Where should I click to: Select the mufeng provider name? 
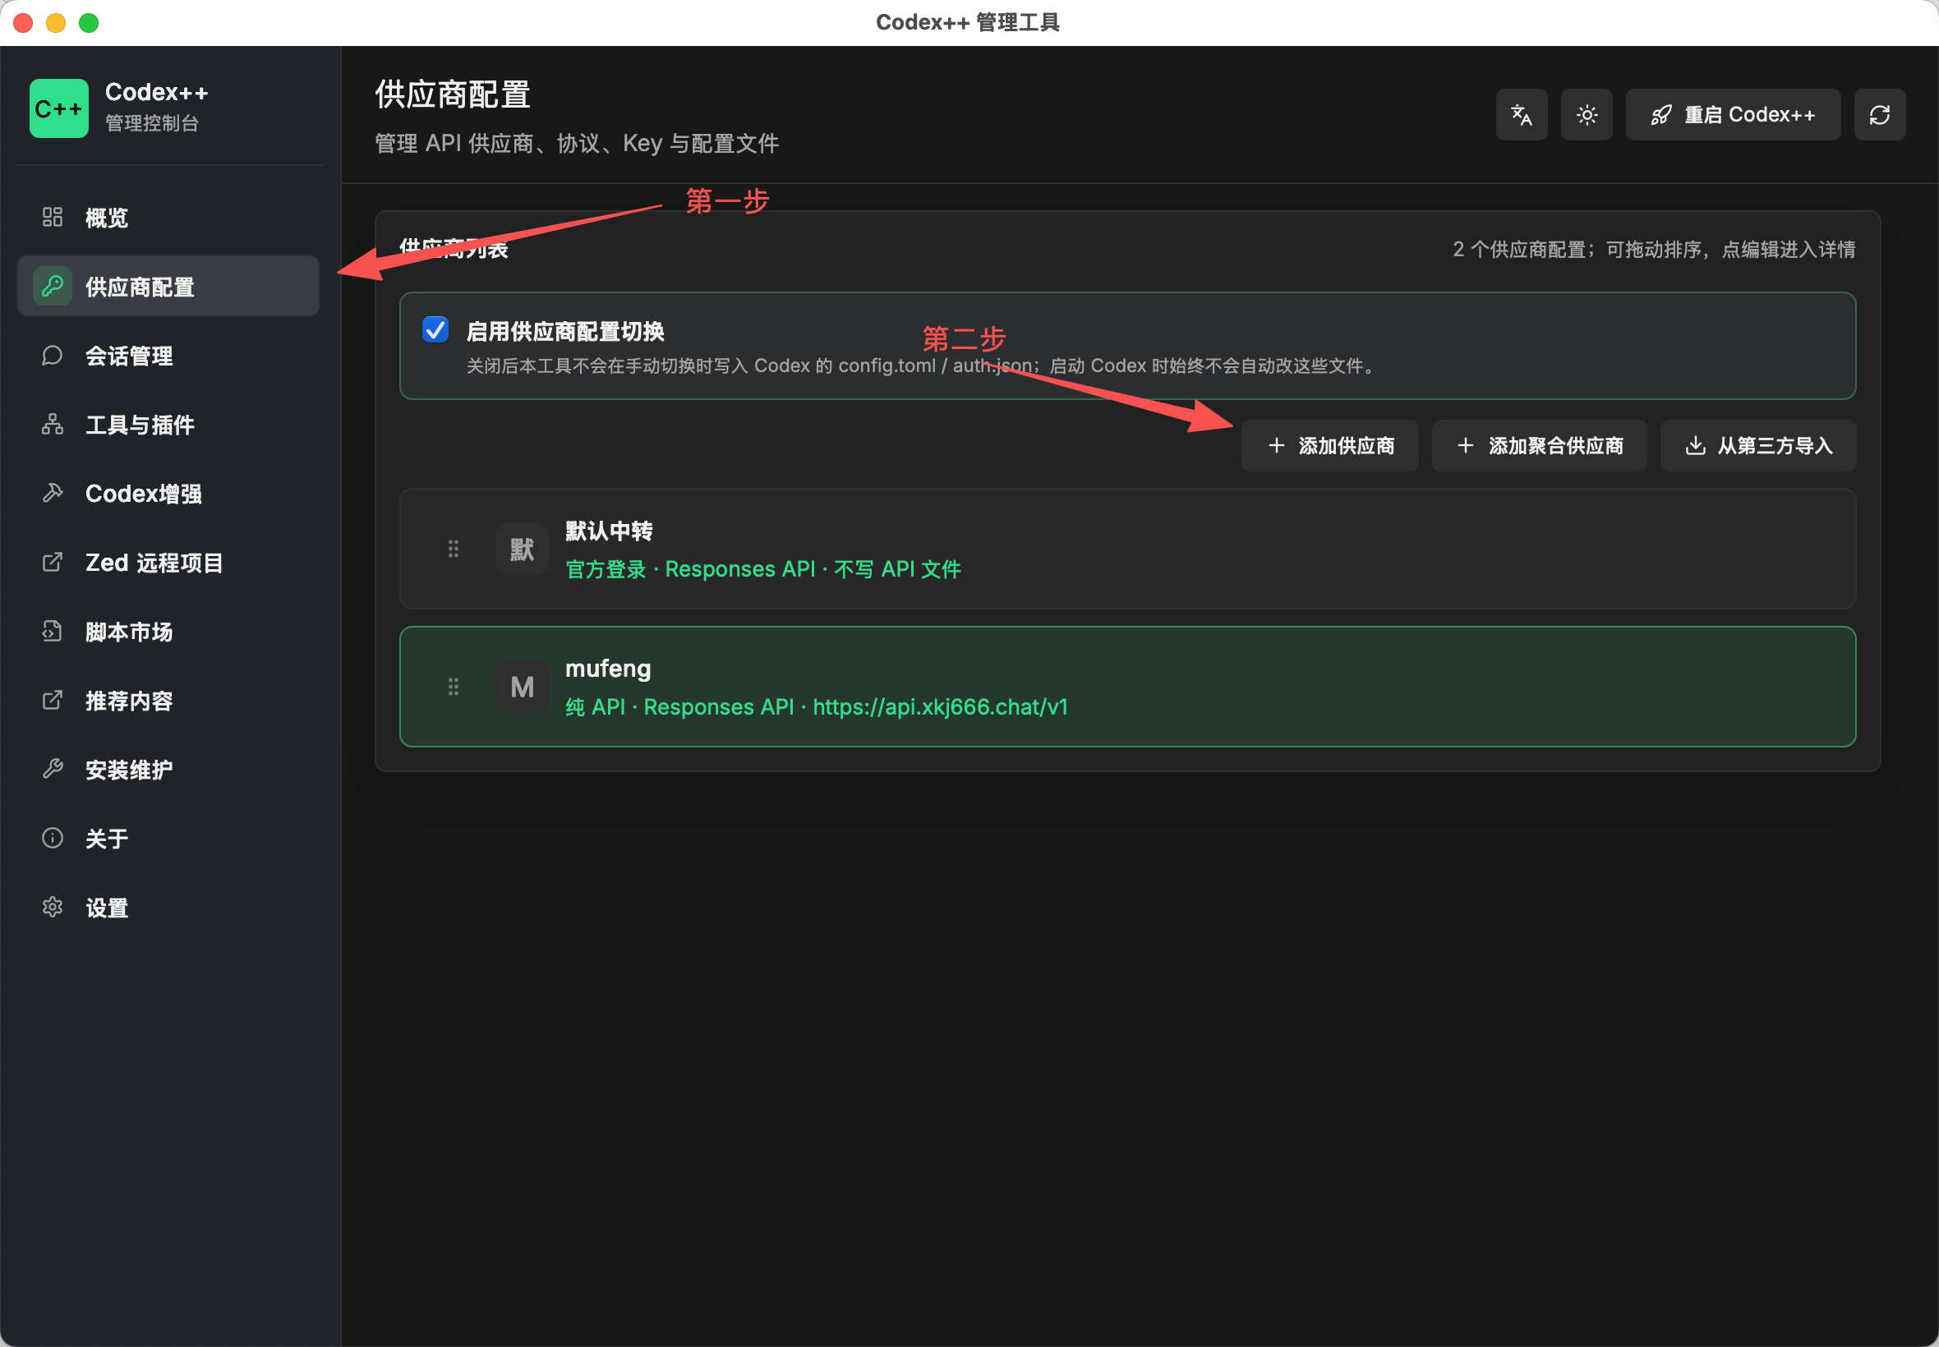pos(608,669)
